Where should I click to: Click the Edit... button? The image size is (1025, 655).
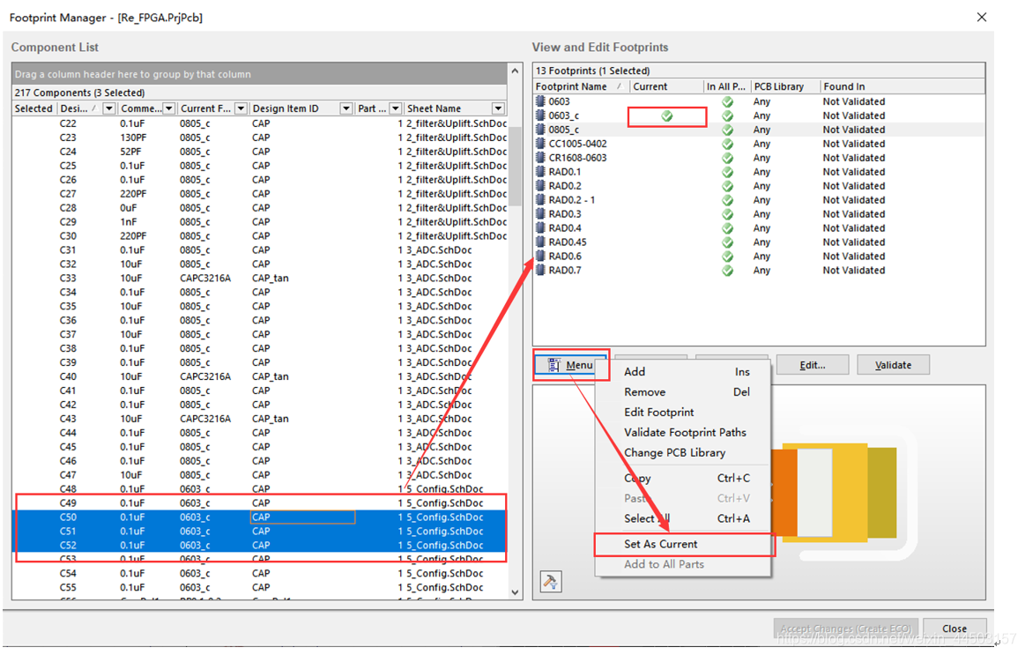(x=812, y=365)
